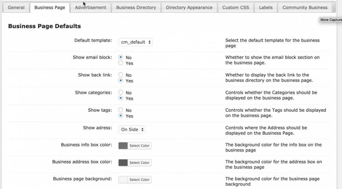
Task: Open the Show adress dropdown
Action: pyautogui.click(x=132, y=130)
